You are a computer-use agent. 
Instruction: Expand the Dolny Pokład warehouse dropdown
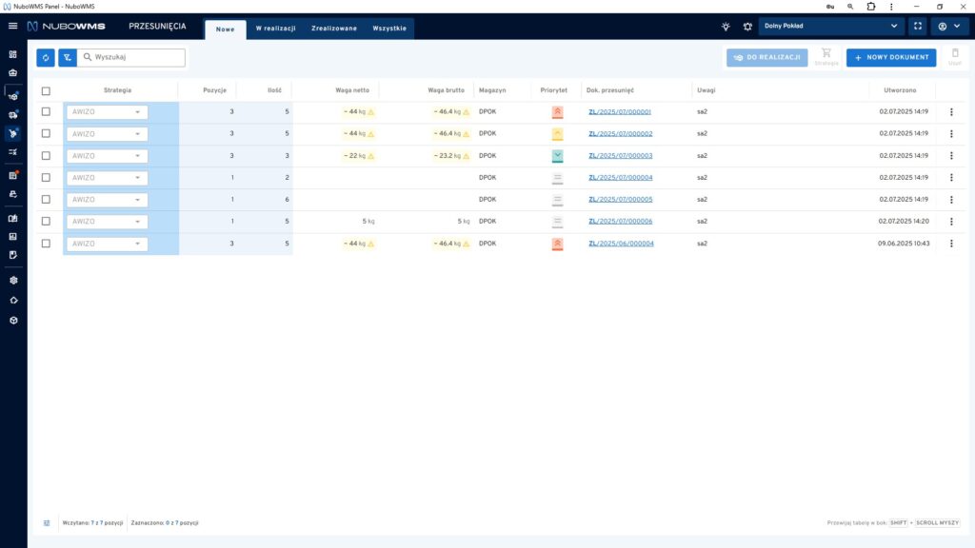pyautogui.click(x=829, y=27)
